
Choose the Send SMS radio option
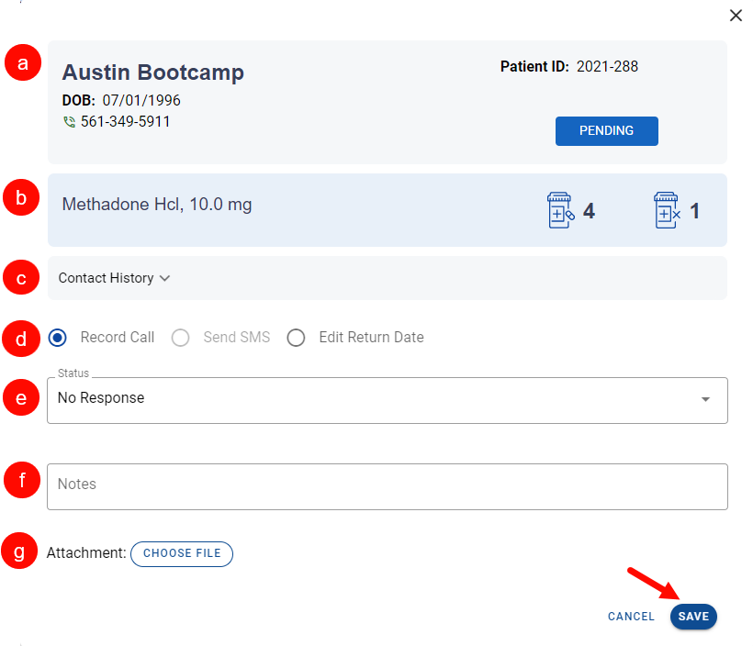coord(181,338)
